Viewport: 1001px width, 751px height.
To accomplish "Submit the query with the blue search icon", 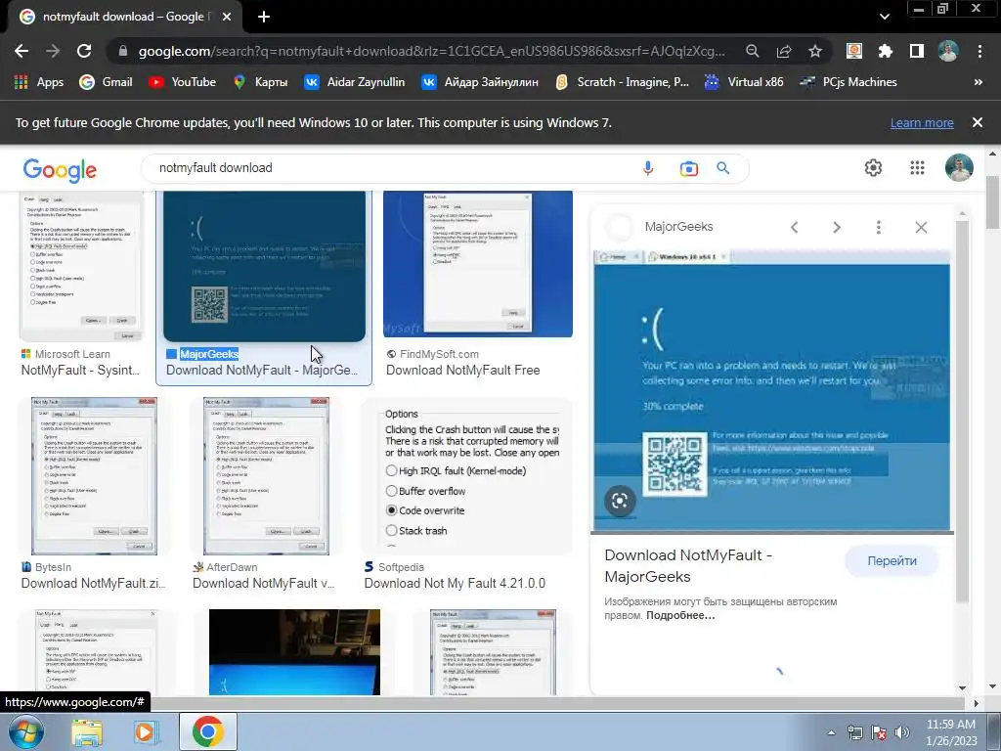I will pyautogui.click(x=722, y=168).
